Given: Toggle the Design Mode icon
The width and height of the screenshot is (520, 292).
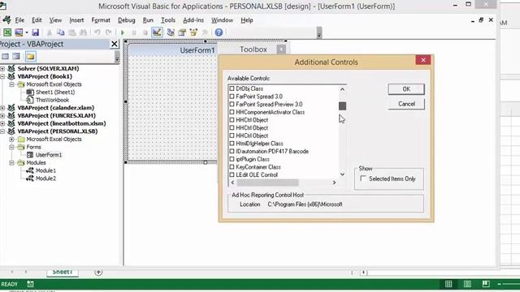Looking at the screenshot, I should tap(157, 32).
